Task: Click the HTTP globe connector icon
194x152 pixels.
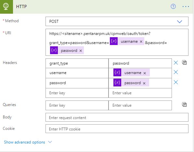Action: coord(6,7)
